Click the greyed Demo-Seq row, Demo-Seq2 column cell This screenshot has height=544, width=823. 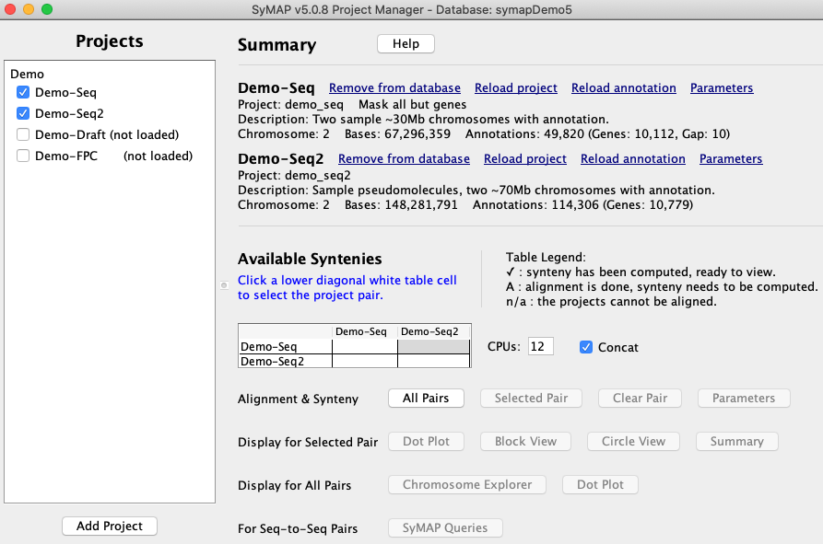coord(433,346)
